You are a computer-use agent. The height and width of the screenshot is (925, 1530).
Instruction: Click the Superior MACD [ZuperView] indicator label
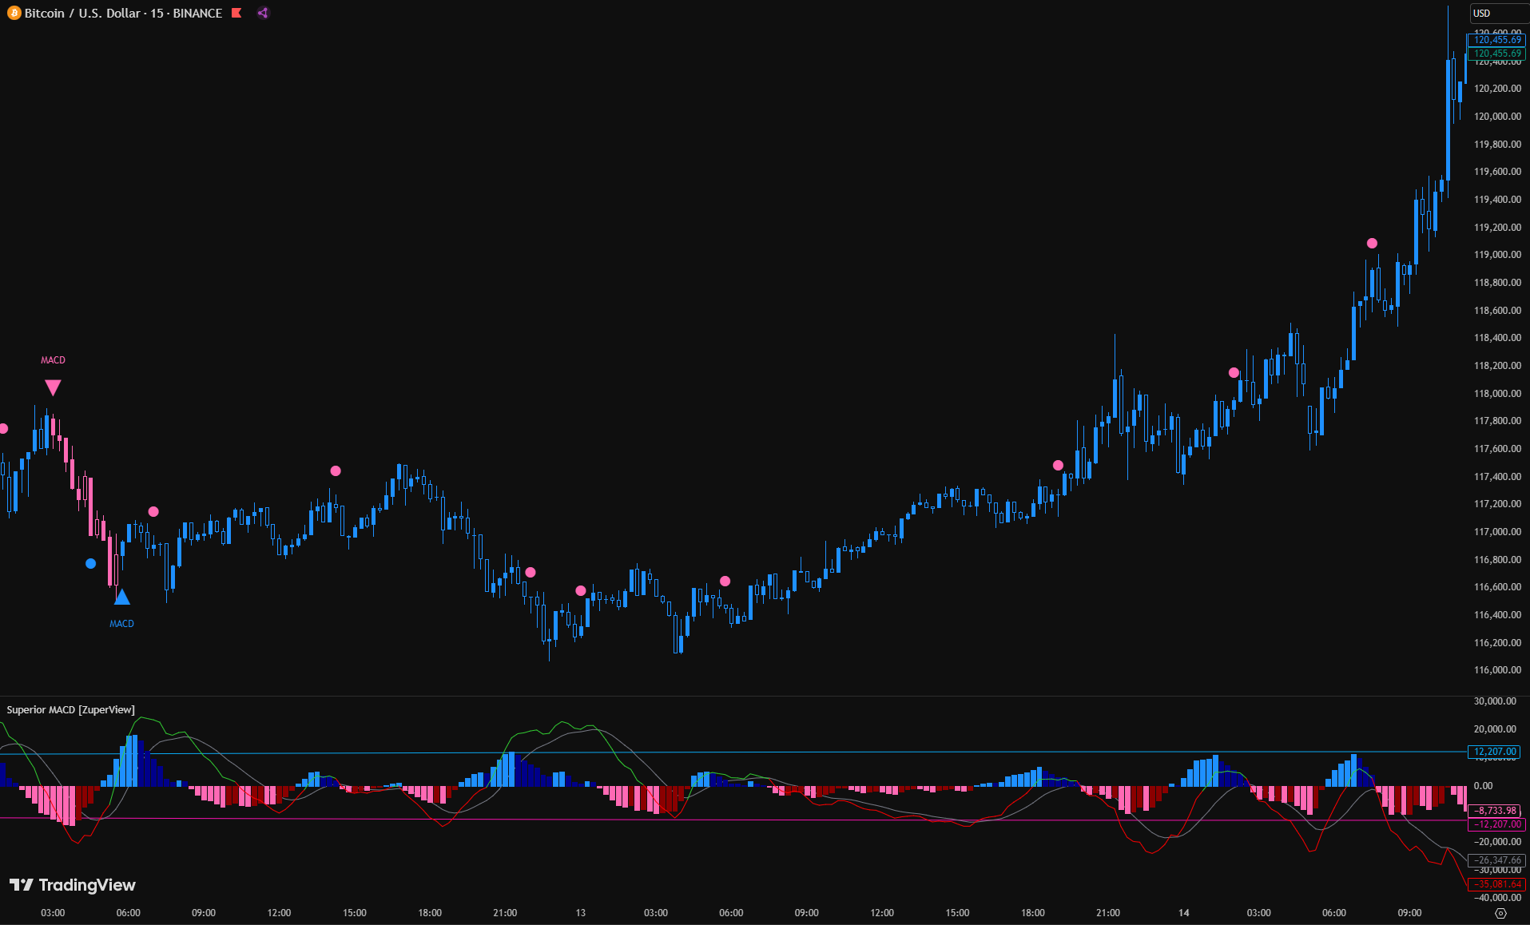pyautogui.click(x=71, y=709)
